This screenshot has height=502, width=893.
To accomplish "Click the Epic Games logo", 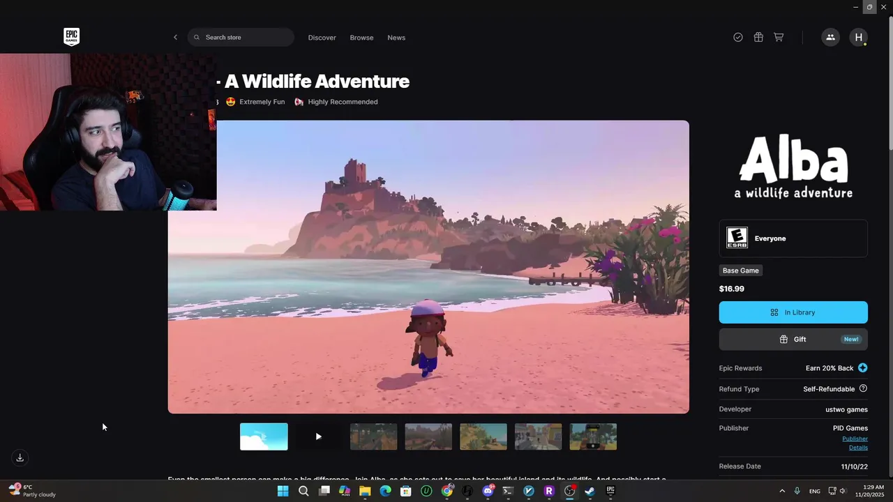I will click(x=71, y=37).
